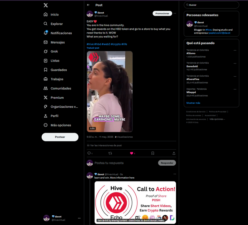Open the #fueraYina trend

click(212, 79)
